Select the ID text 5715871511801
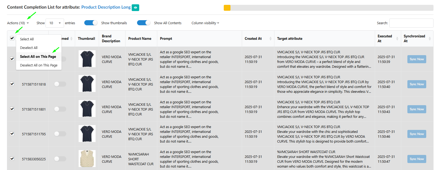This screenshot has width=437, height=170. (x=34, y=109)
